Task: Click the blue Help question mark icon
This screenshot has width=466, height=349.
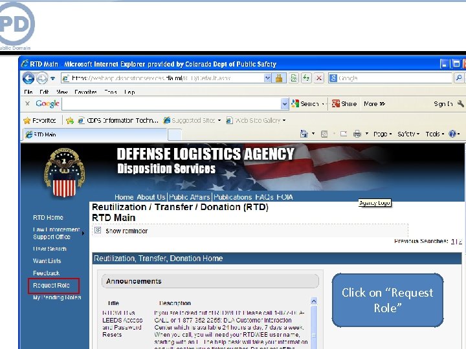Action: pos(452,134)
